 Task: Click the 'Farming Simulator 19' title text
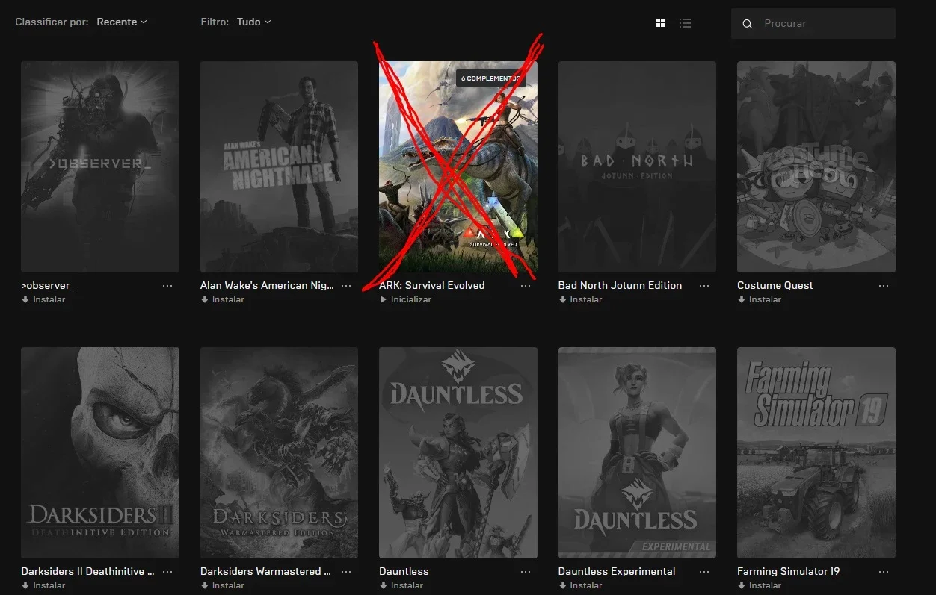789,571
